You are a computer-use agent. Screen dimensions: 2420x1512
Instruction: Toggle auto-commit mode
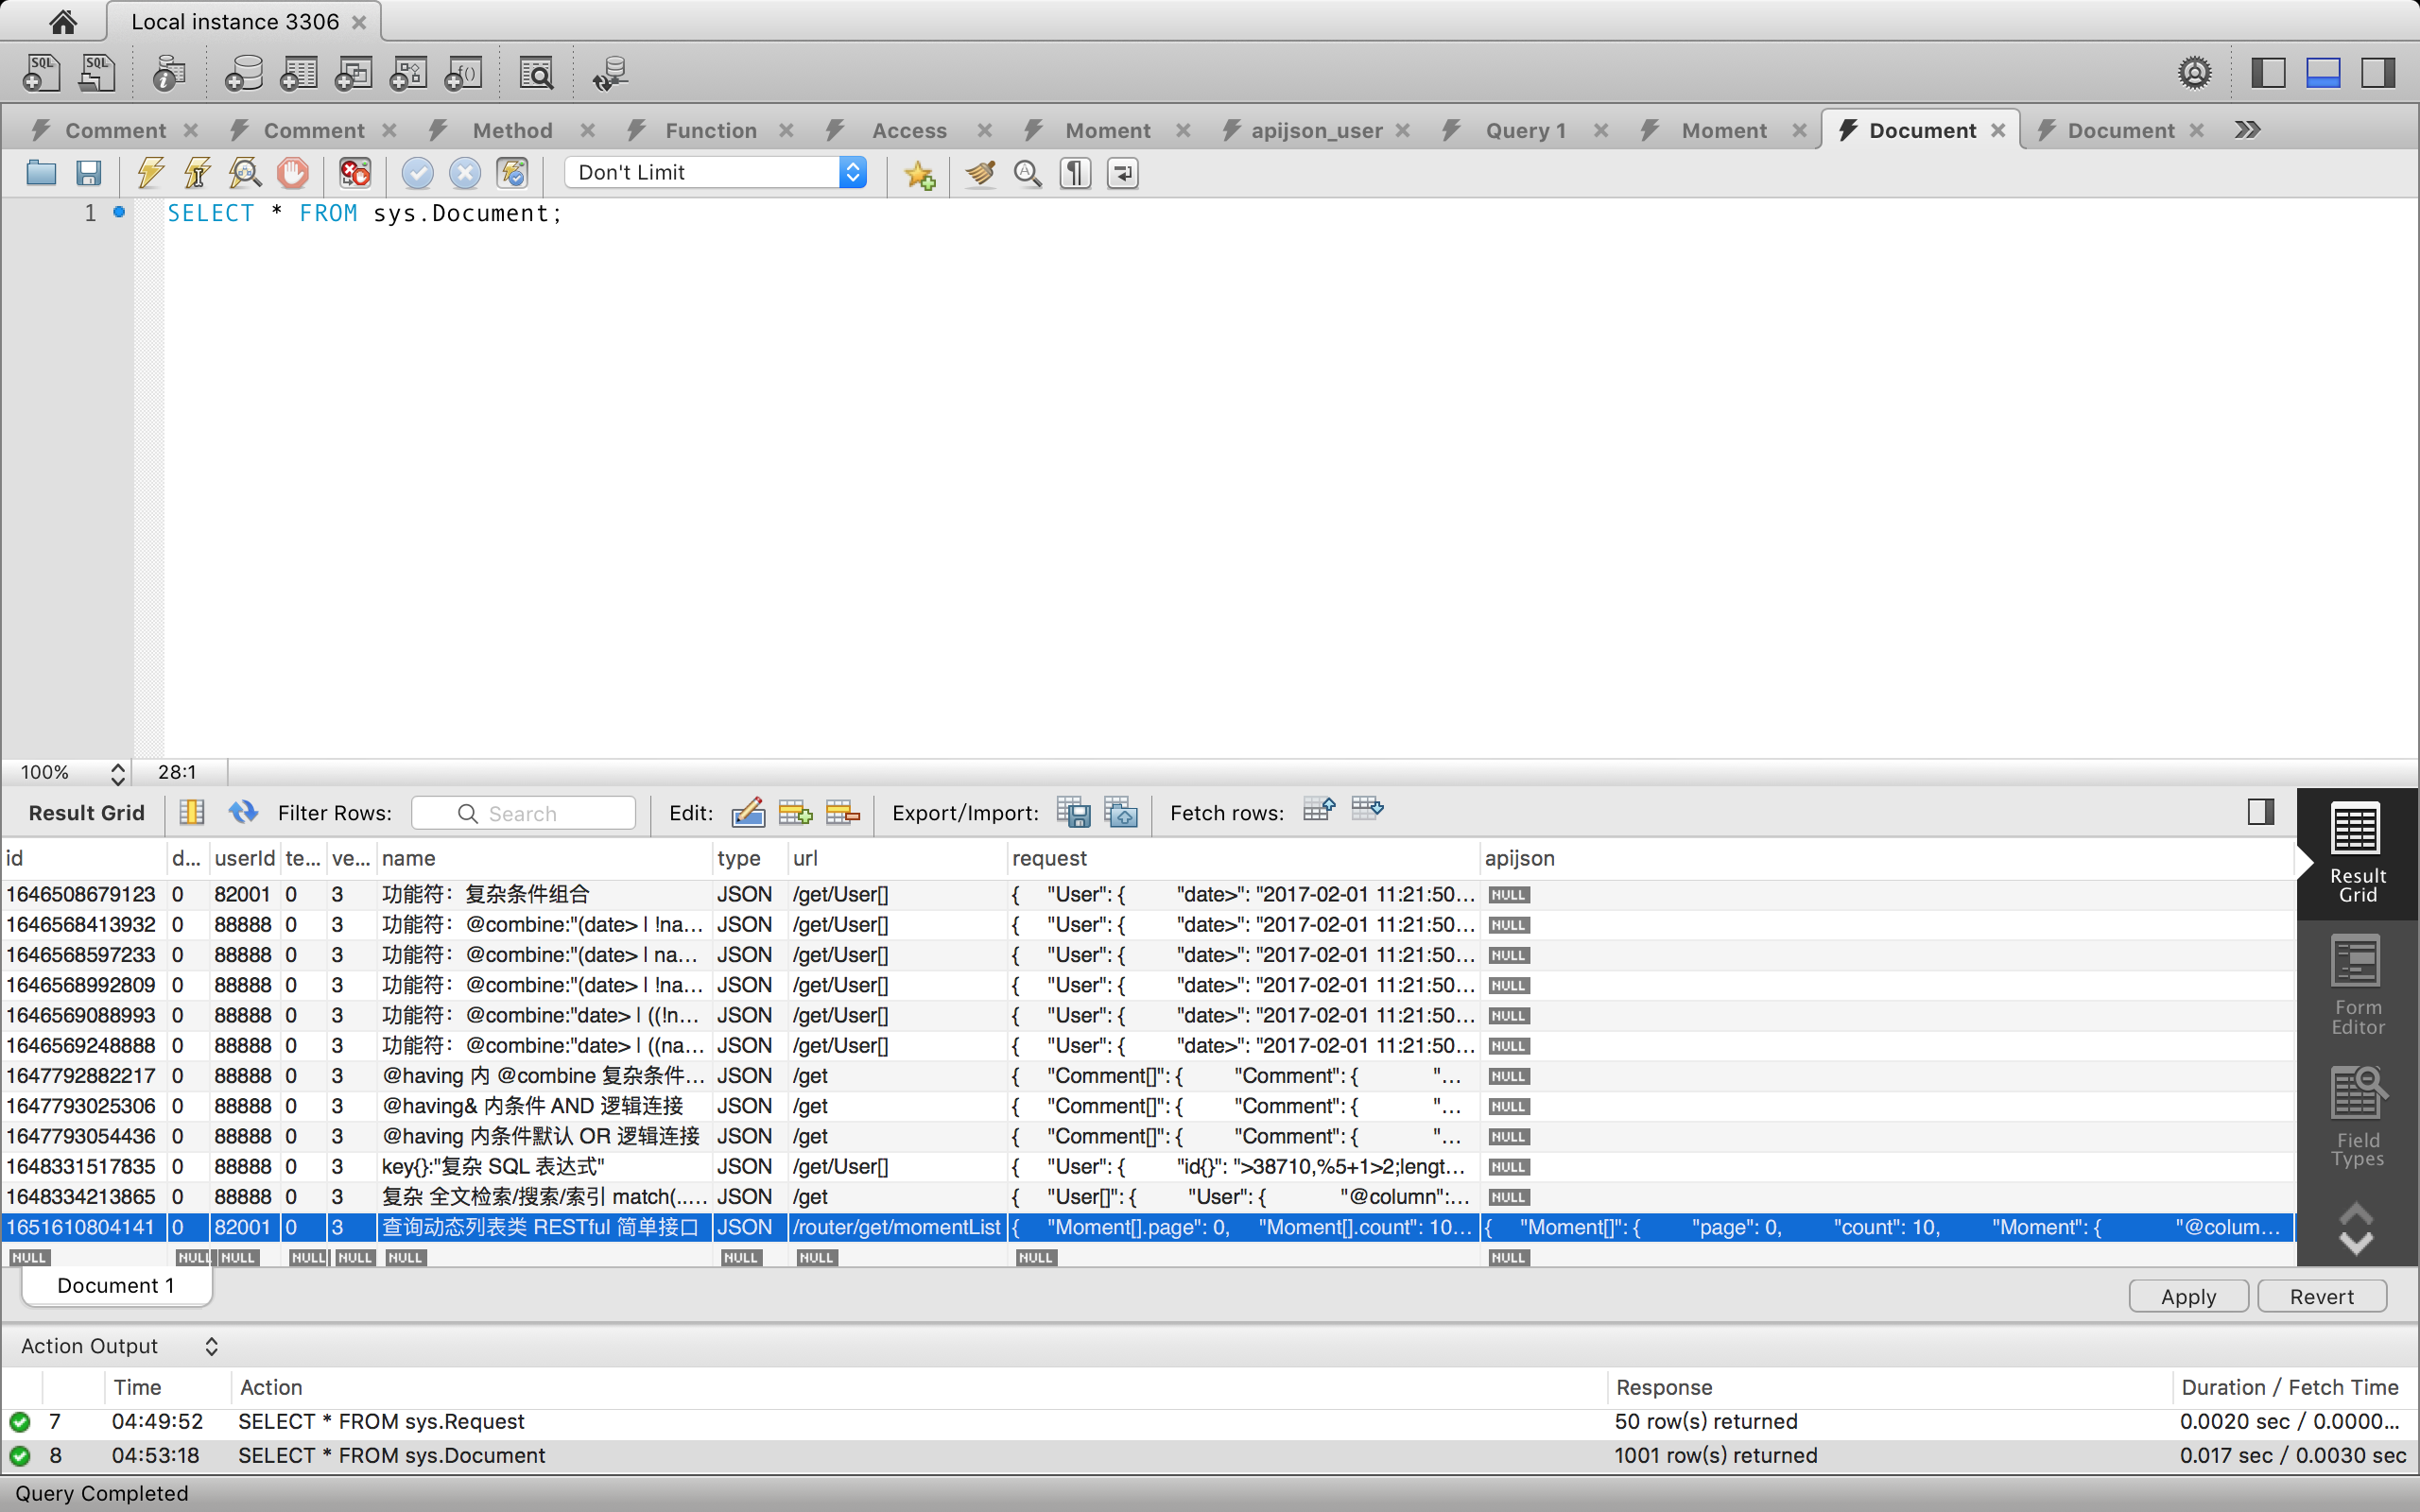(513, 173)
